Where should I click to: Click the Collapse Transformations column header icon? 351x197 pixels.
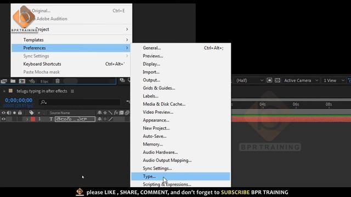(x=105, y=113)
